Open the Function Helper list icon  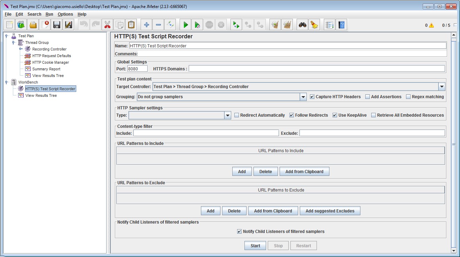coord(329,25)
